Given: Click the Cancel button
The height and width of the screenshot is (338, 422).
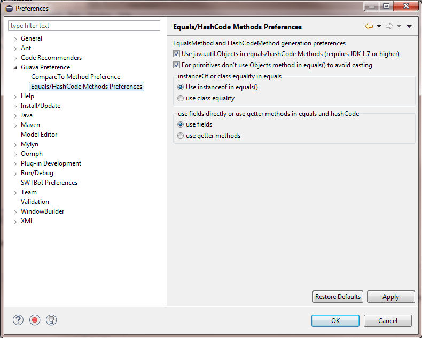Looking at the screenshot, I should pos(388,321).
